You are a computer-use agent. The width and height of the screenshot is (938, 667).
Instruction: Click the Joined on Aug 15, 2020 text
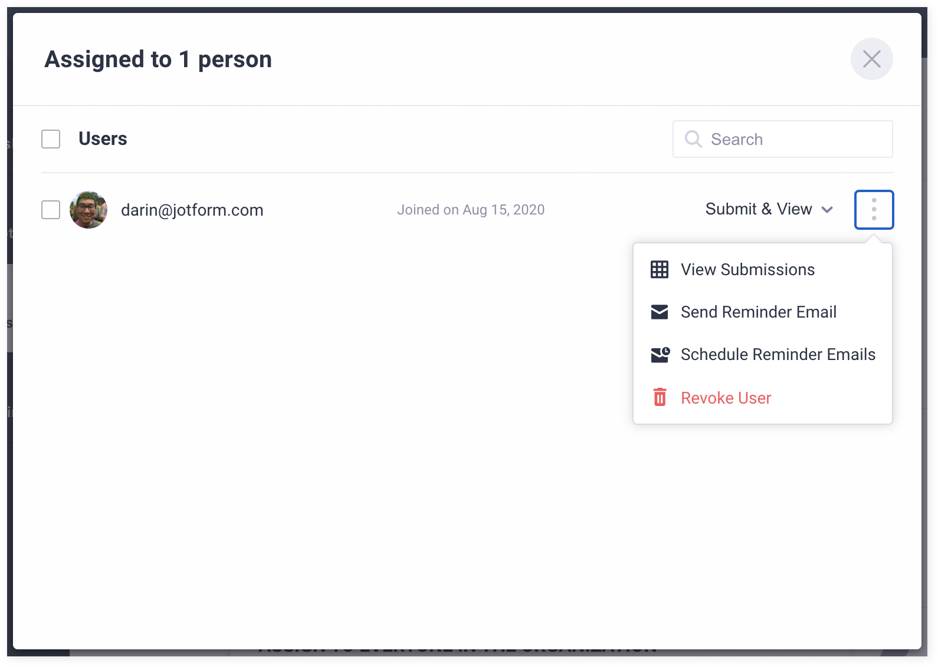click(470, 210)
